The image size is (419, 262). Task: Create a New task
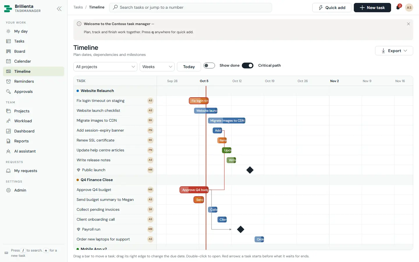(372, 8)
